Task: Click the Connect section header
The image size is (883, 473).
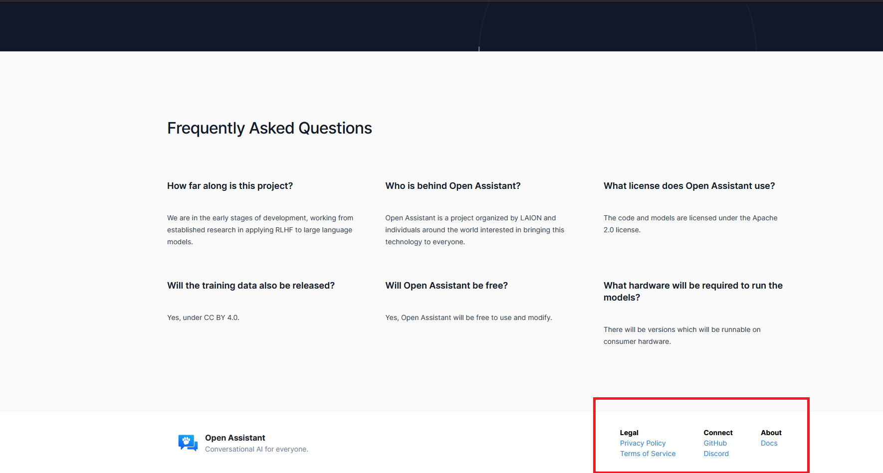Action: (718, 433)
